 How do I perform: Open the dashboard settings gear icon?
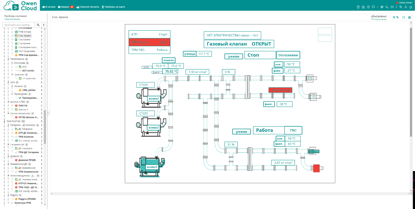pos(410,17)
